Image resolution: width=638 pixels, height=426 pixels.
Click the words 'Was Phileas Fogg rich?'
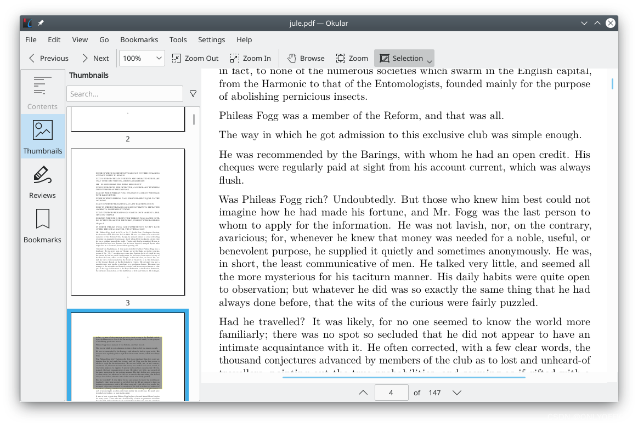pyautogui.click(x=273, y=200)
